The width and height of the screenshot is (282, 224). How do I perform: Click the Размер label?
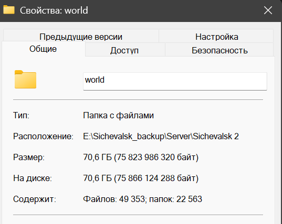coord(29,157)
